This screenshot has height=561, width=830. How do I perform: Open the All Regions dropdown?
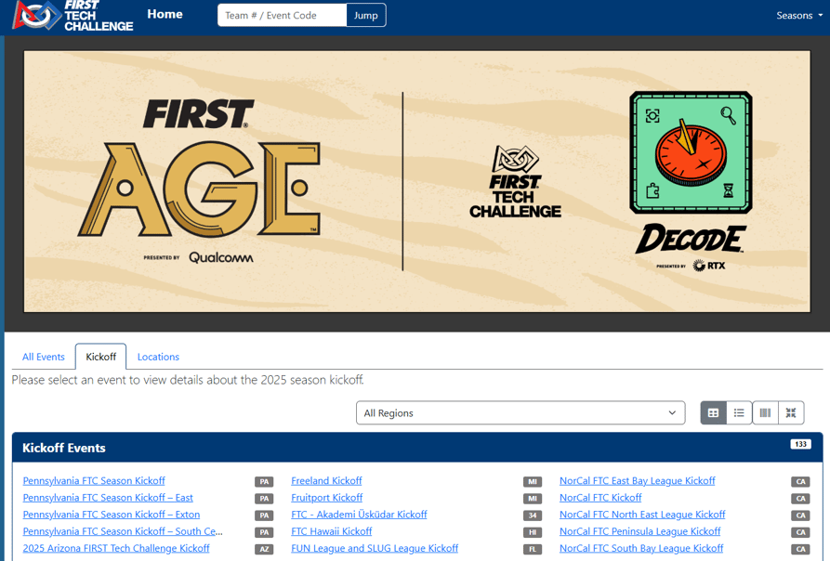(x=520, y=413)
